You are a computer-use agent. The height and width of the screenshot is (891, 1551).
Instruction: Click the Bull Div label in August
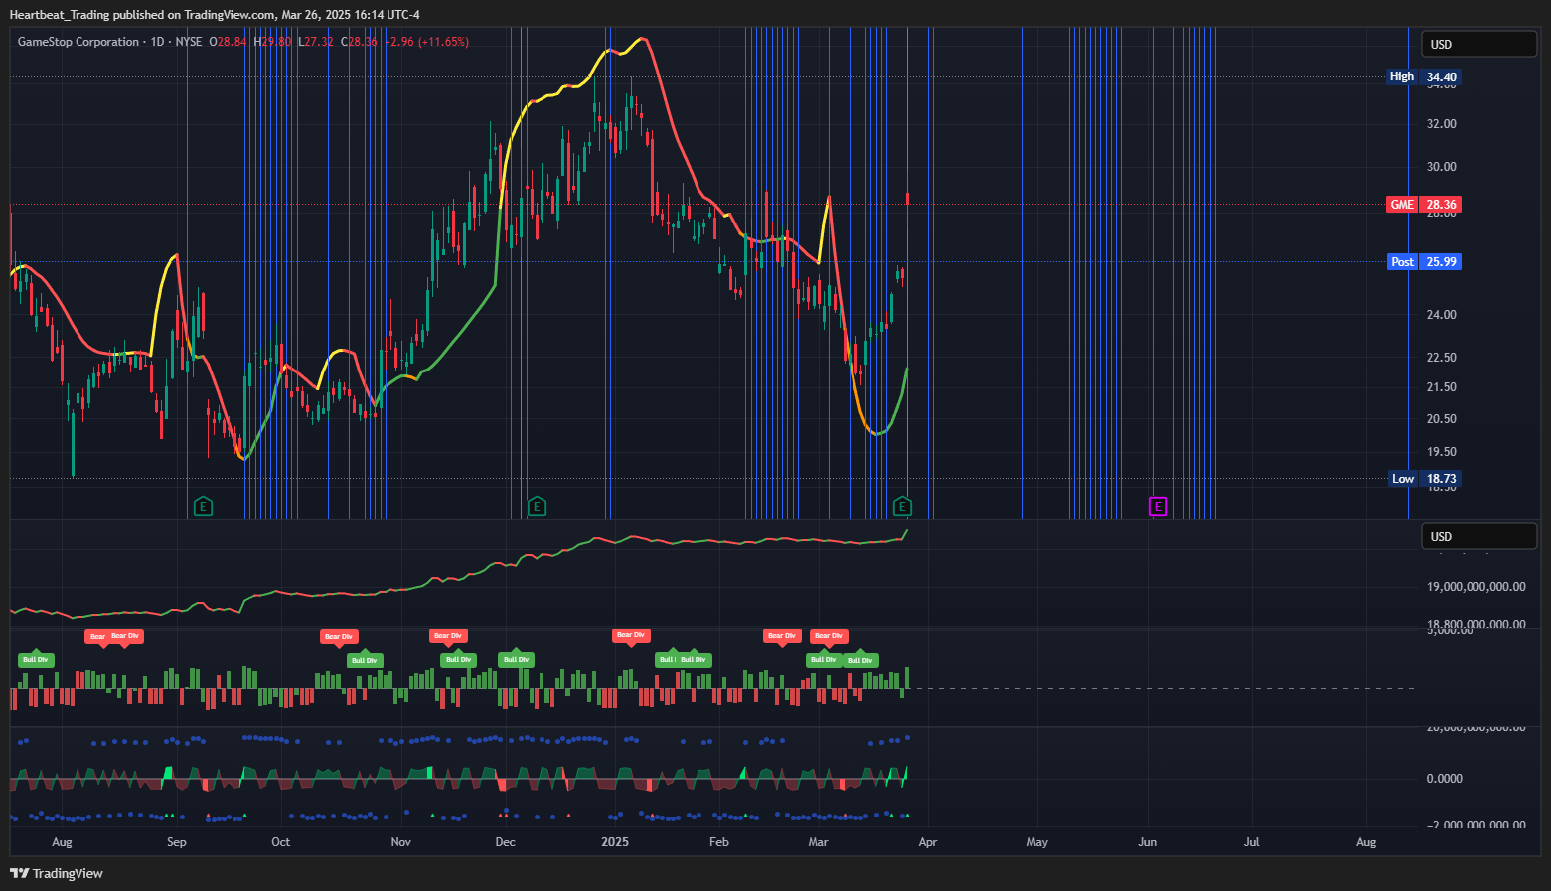pyautogui.click(x=36, y=659)
